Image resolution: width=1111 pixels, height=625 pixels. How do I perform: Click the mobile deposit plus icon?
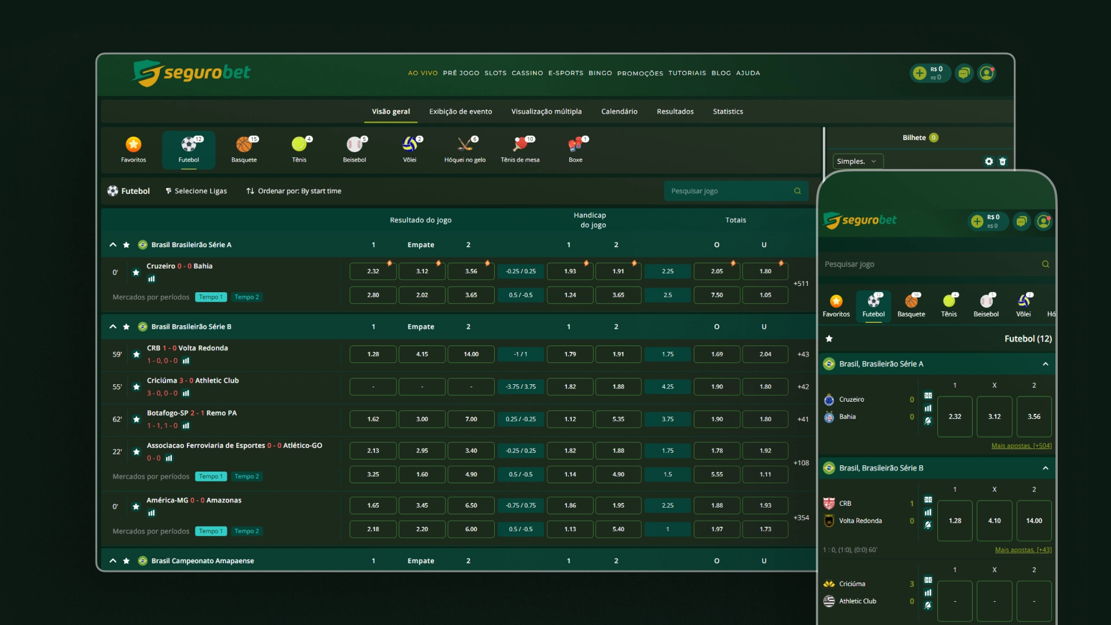click(x=977, y=221)
